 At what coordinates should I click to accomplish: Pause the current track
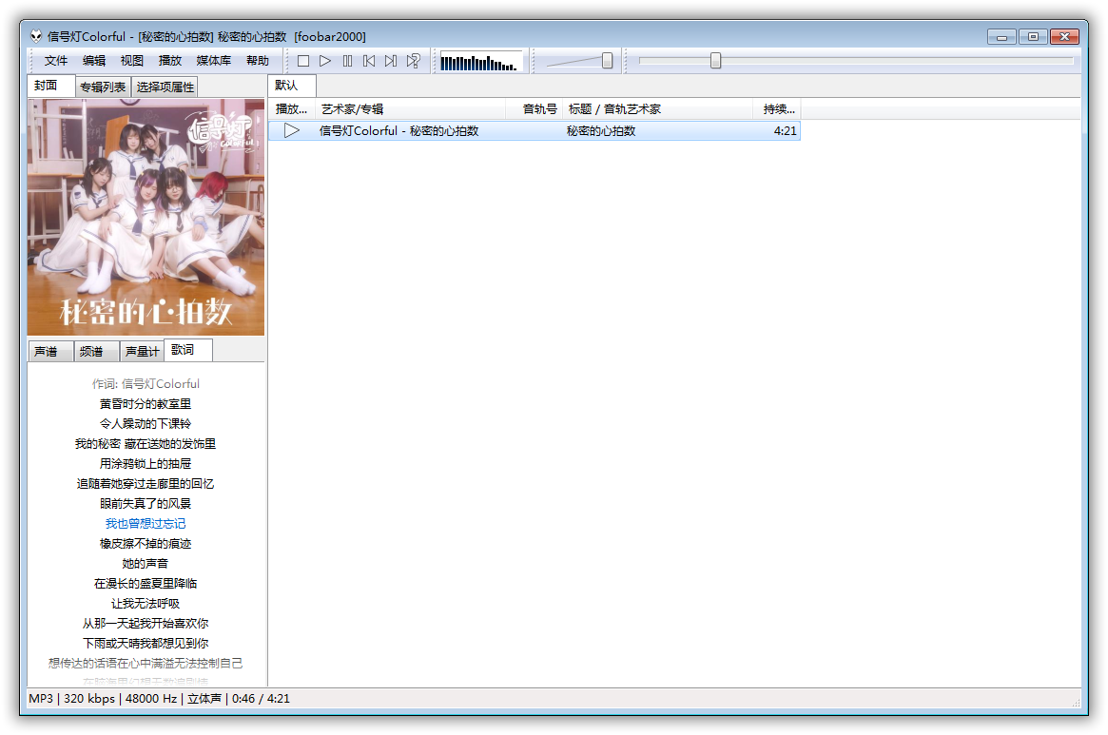tap(347, 61)
